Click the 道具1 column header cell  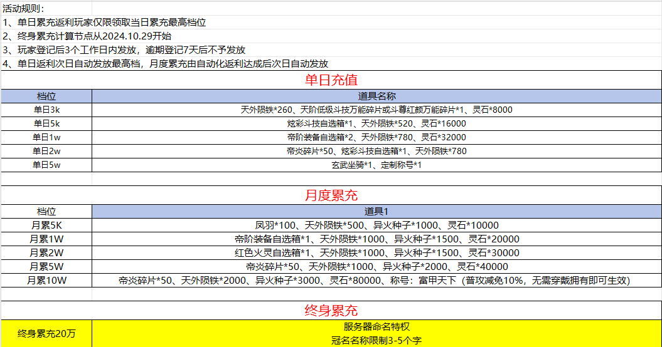point(376,212)
